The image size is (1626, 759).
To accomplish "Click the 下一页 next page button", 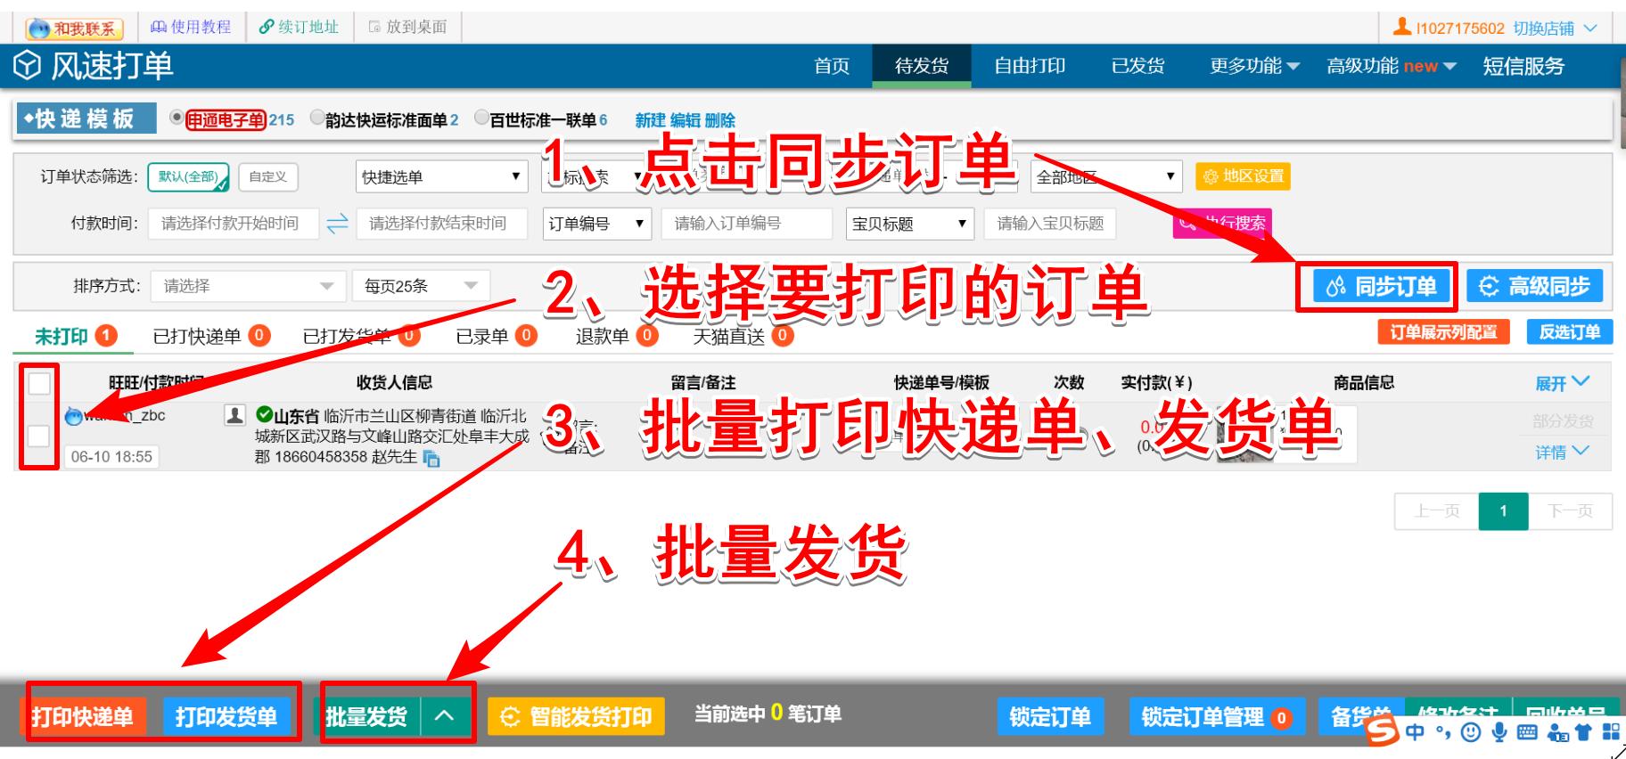I will [1571, 511].
